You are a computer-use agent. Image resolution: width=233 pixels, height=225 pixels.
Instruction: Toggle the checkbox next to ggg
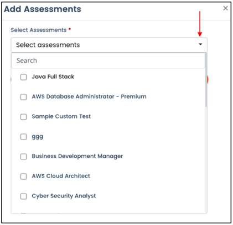[x=23, y=137]
